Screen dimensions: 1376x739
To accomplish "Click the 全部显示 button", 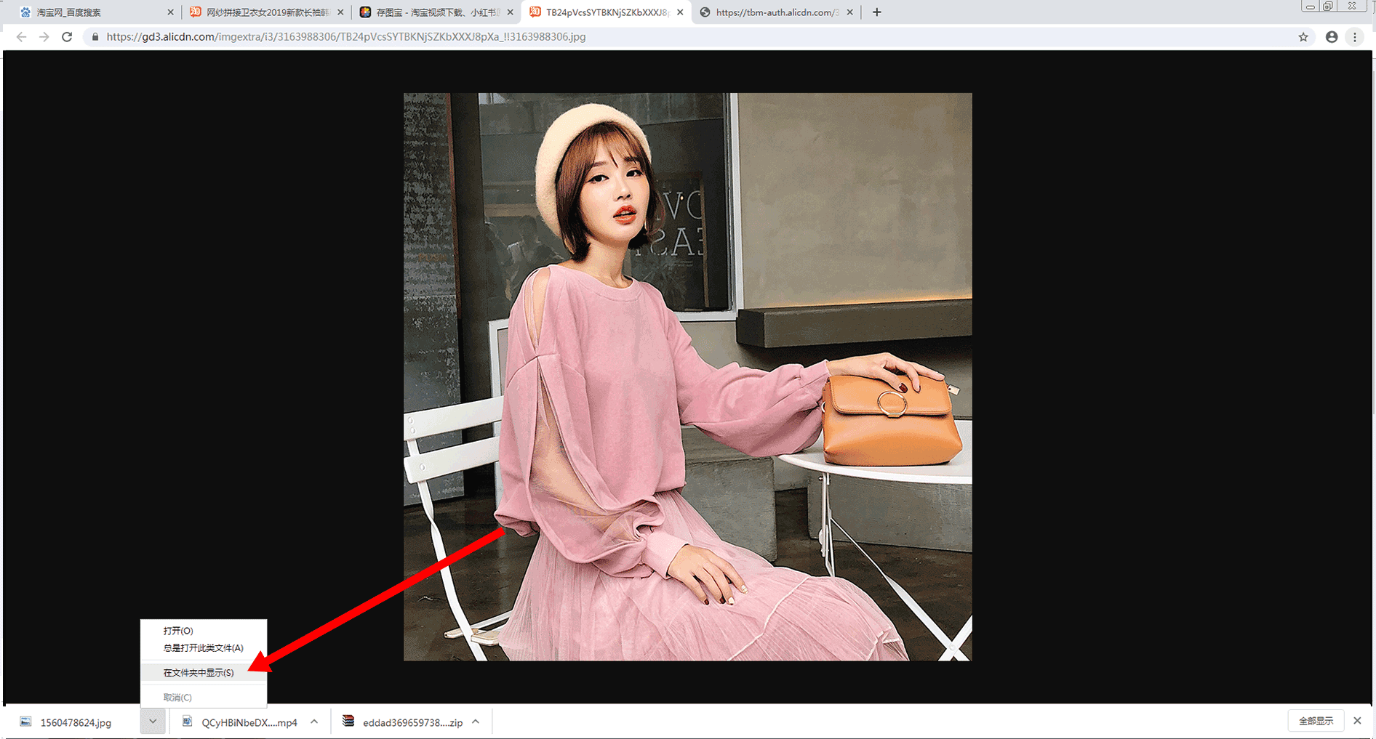I will [1316, 721].
